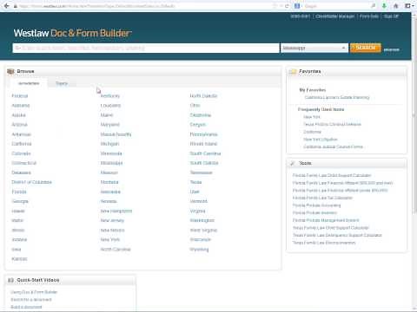Open the Ohio link

pos(195,106)
